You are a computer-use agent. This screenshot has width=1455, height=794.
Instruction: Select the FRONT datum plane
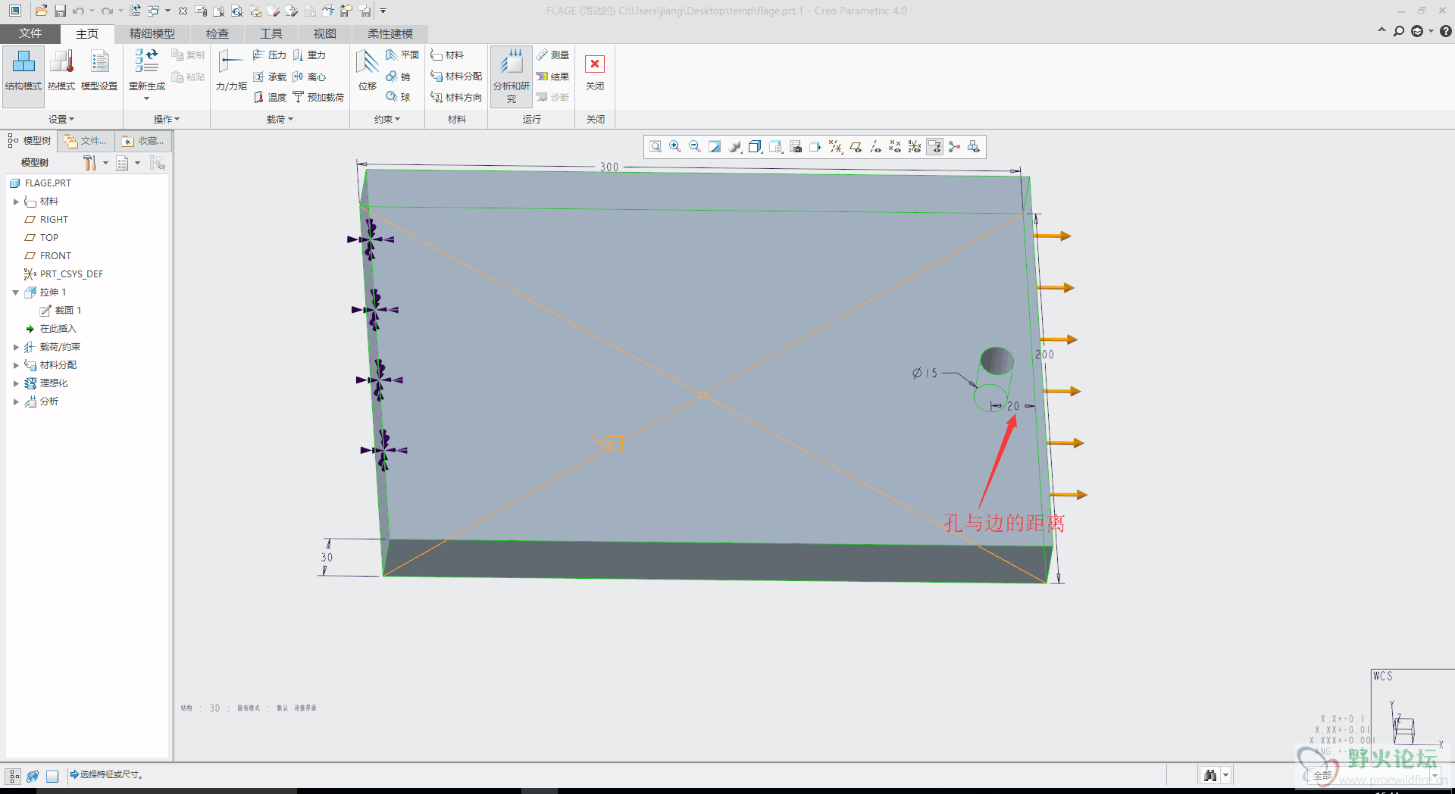point(48,256)
